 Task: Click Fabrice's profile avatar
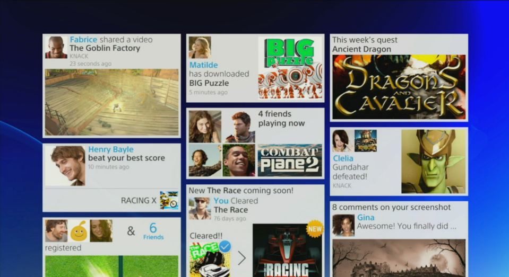click(56, 47)
